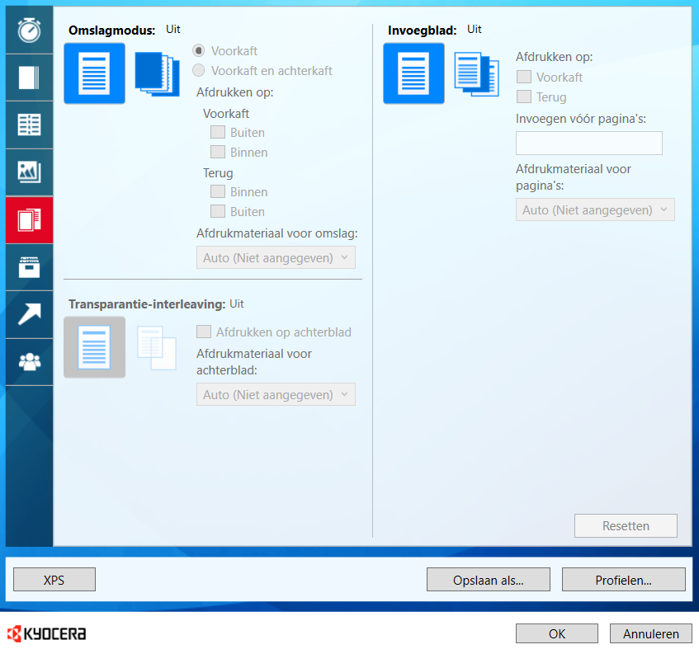
Task: Expand the 'Afdrukmateriaal voor omslag' dropdown
Action: (x=276, y=258)
